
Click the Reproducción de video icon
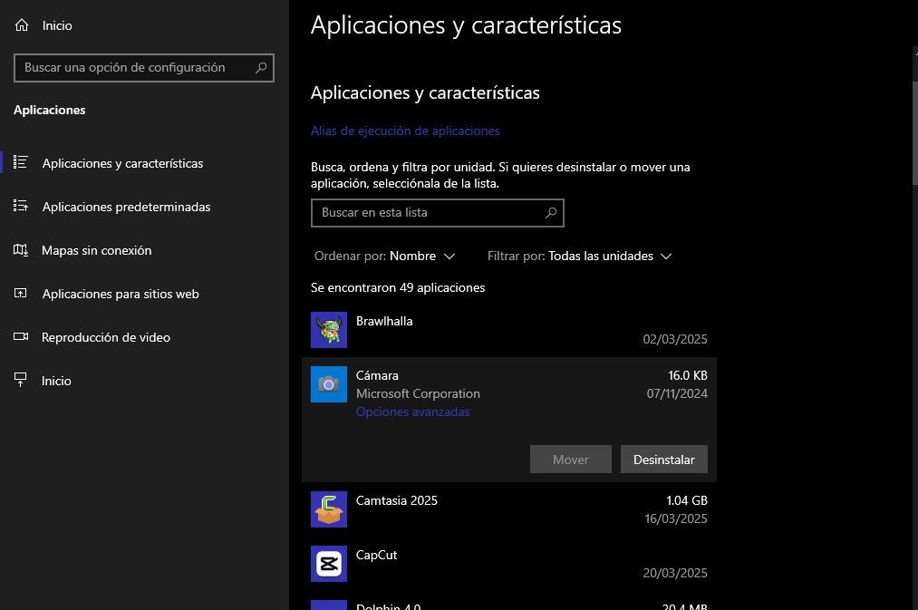[x=21, y=336]
